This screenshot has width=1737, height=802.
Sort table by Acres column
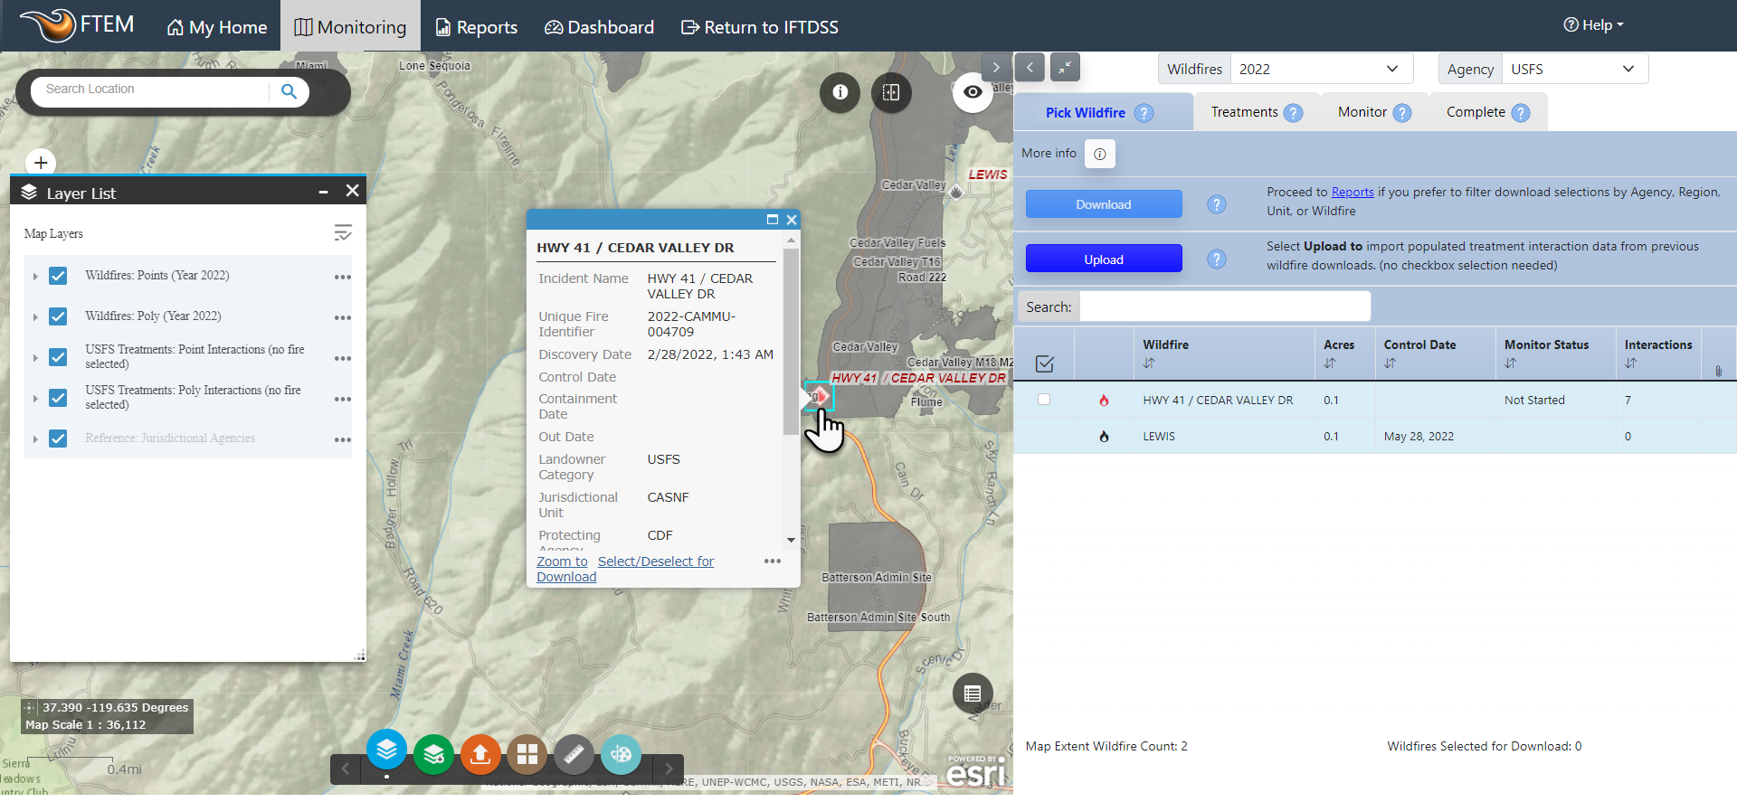point(1330,363)
